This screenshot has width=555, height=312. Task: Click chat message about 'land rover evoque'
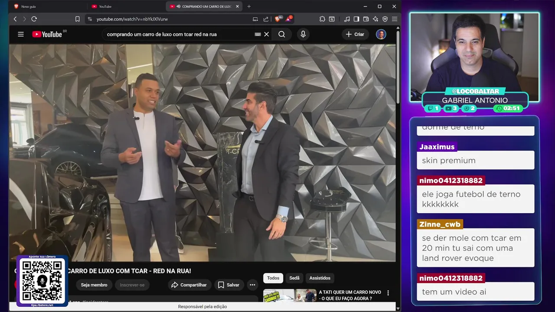[x=476, y=248]
